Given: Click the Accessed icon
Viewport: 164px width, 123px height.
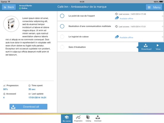Looking at the screenshot, I should coord(4,94).
